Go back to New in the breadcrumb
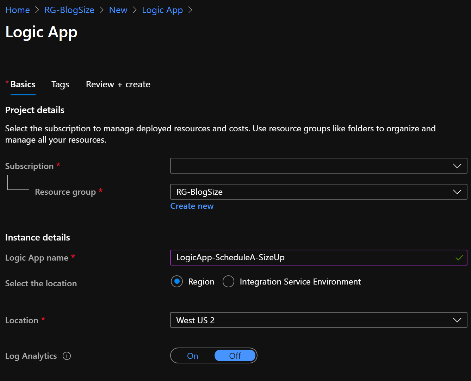The height and width of the screenshot is (381, 471). pyautogui.click(x=118, y=10)
